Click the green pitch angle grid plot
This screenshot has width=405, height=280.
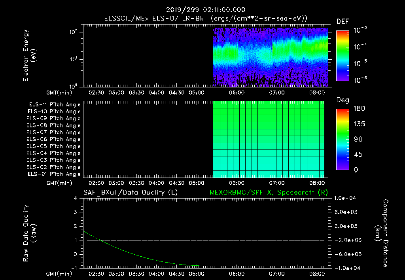[x=269, y=139]
